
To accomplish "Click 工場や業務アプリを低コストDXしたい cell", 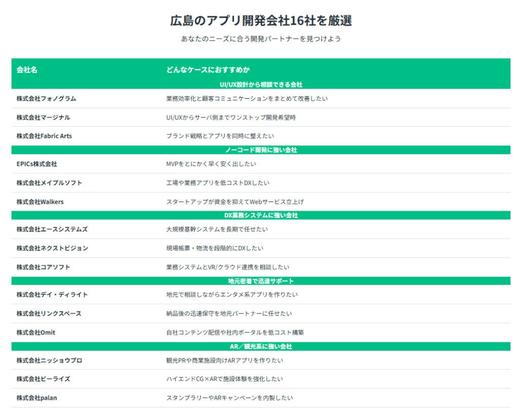I will [218, 183].
